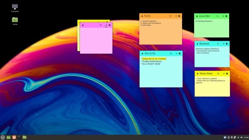Open format menu on Sticky Notes note

pos(218,73)
